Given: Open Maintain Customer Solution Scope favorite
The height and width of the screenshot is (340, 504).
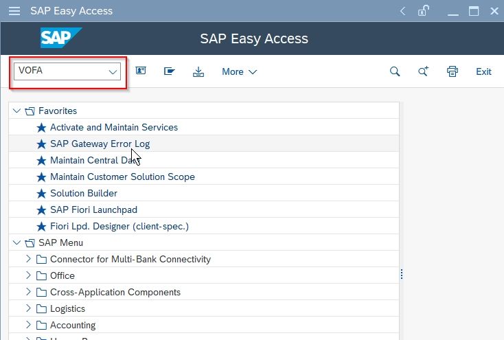Looking at the screenshot, I should 122,177.
